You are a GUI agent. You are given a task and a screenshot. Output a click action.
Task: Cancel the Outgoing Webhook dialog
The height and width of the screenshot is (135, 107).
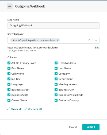(73, 127)
